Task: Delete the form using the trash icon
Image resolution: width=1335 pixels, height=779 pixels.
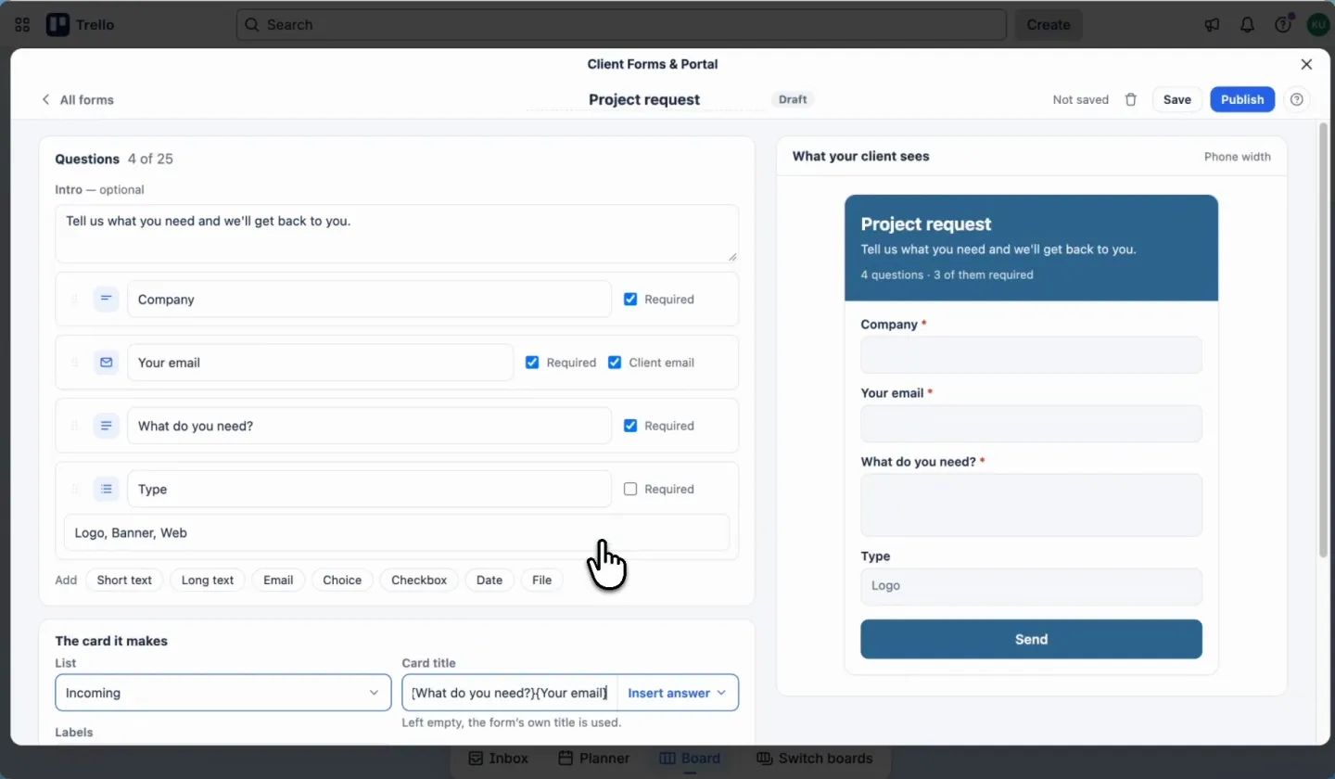Action: click(1131, 100)
